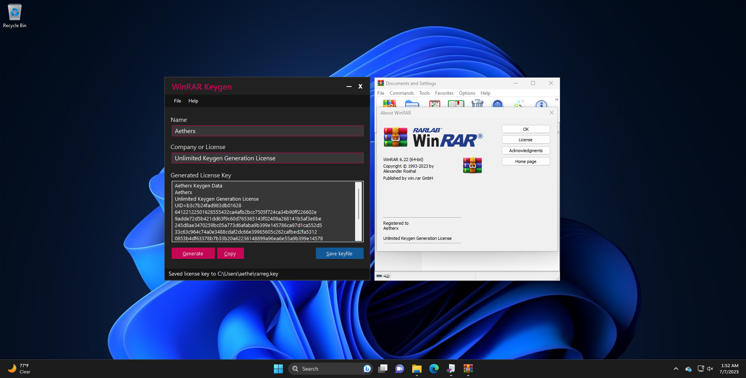The width and height of the screenshot is (746, 378).
Task: Click the Wizard stars icon in WinRAR toolbar
Action: pos(519,103)
